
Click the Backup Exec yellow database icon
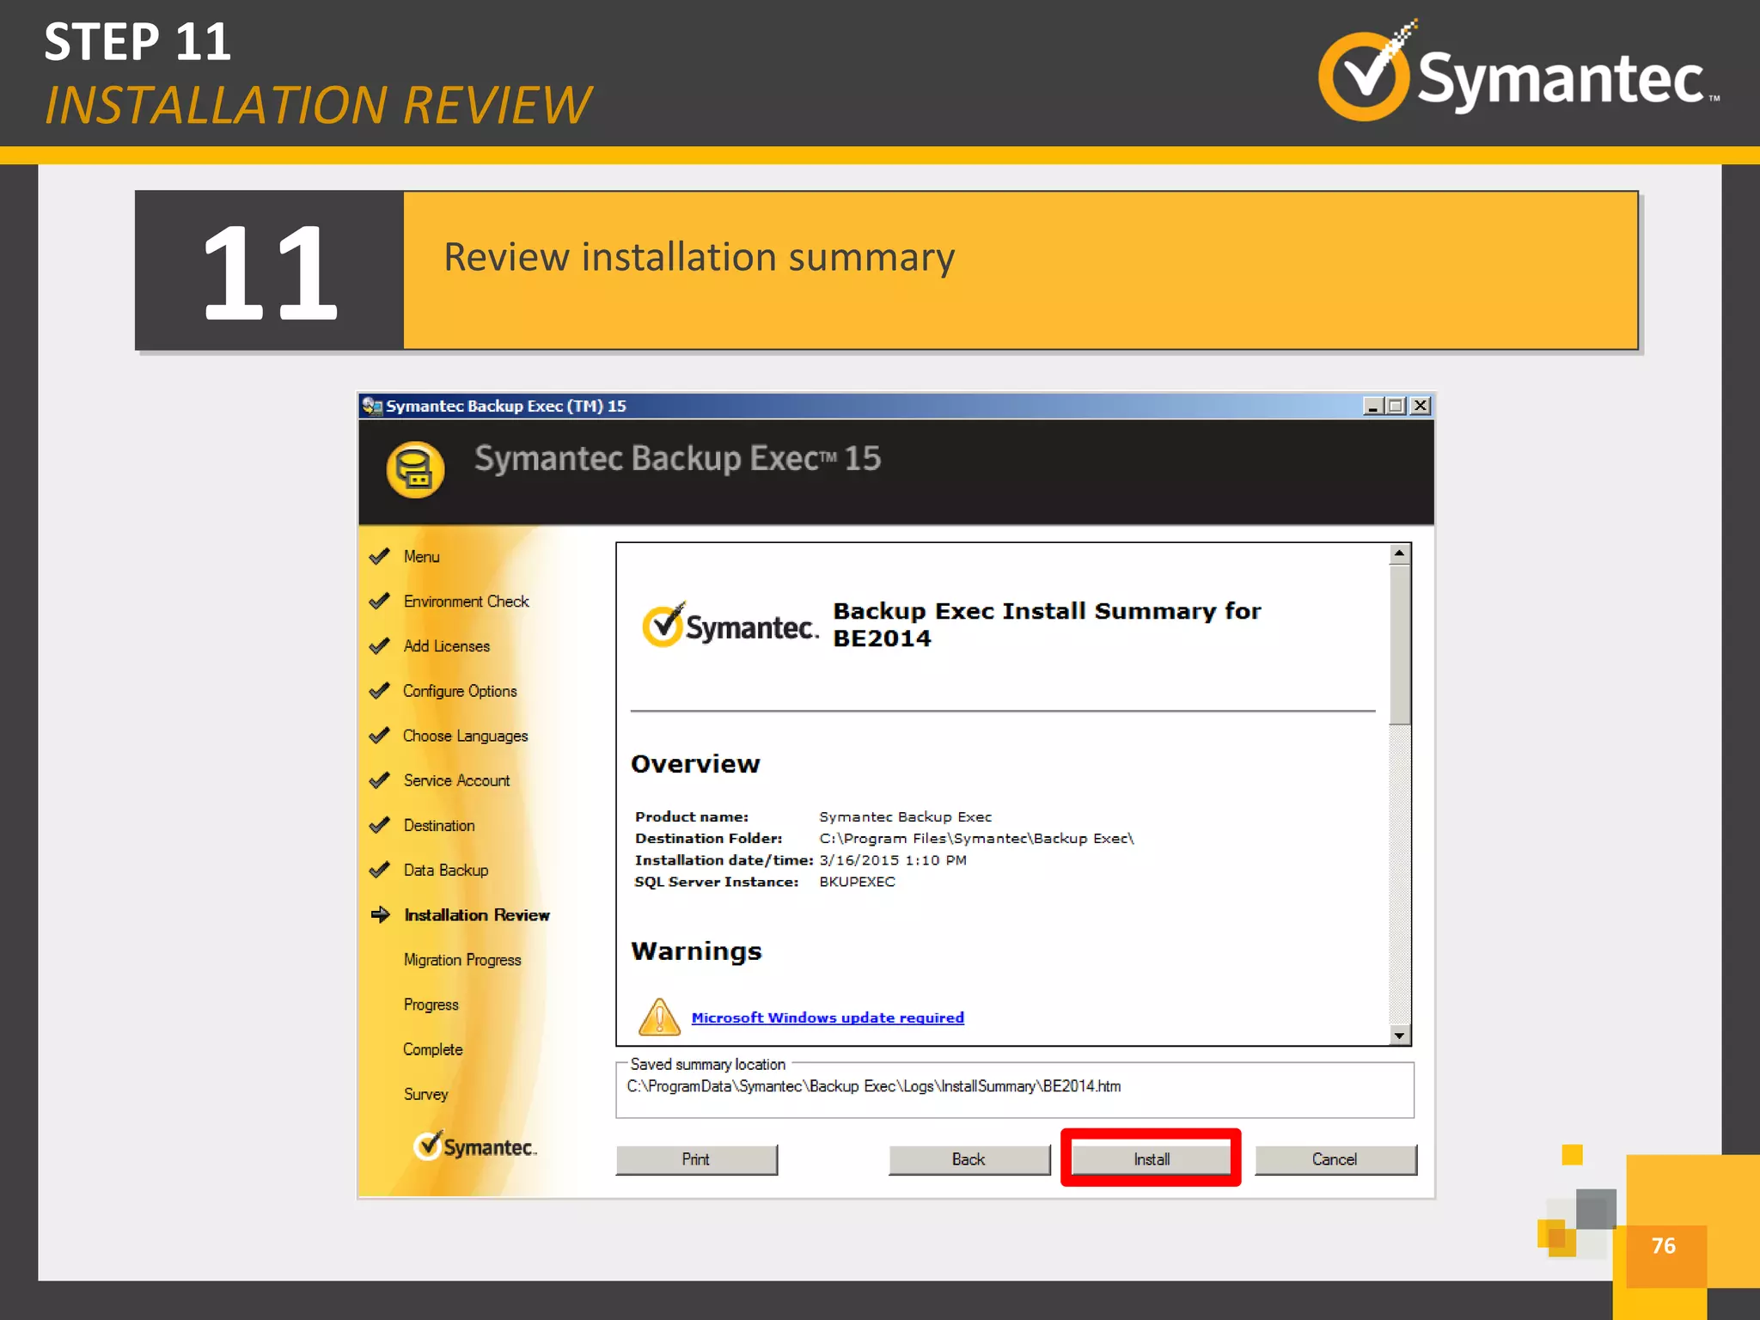point(415,469)
